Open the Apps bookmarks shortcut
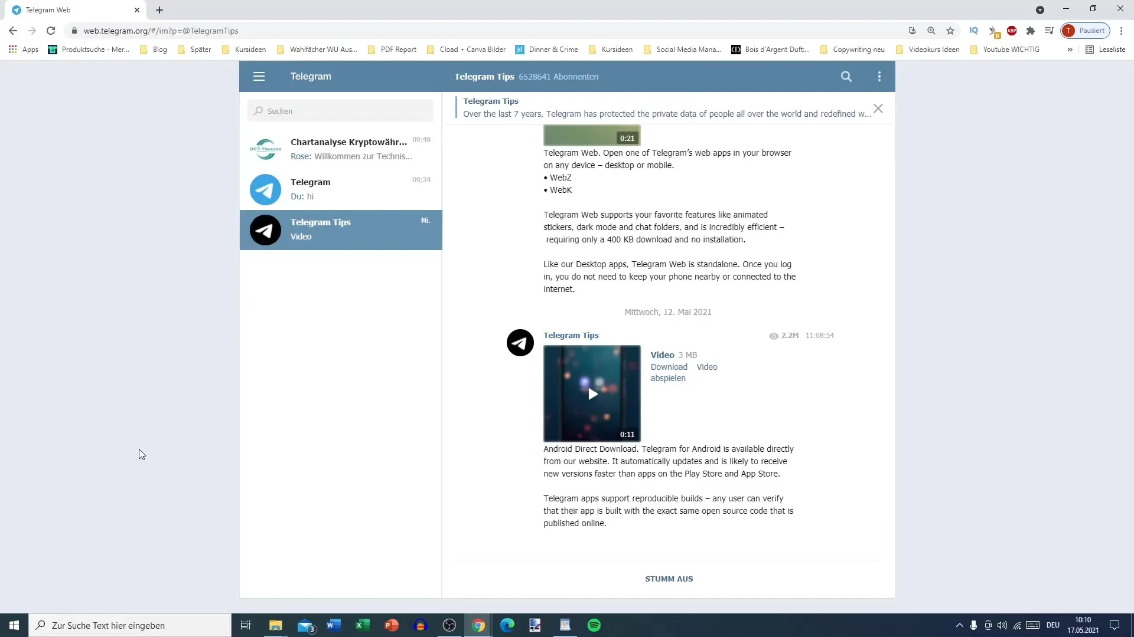1134x637 pixels. click(24, 50)
